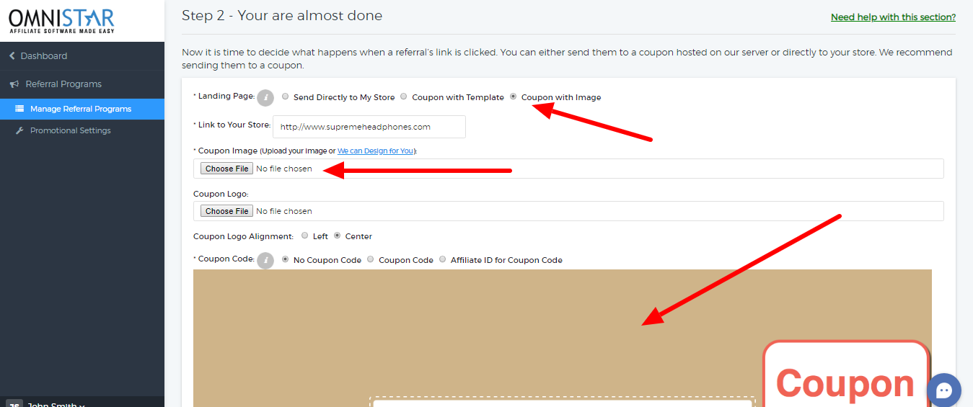Choose a file for Coupon Logo

(x=226, y=211)
